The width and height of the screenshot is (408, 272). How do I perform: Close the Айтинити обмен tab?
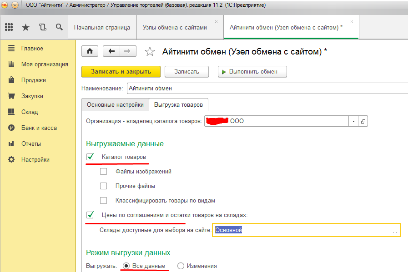352,21
